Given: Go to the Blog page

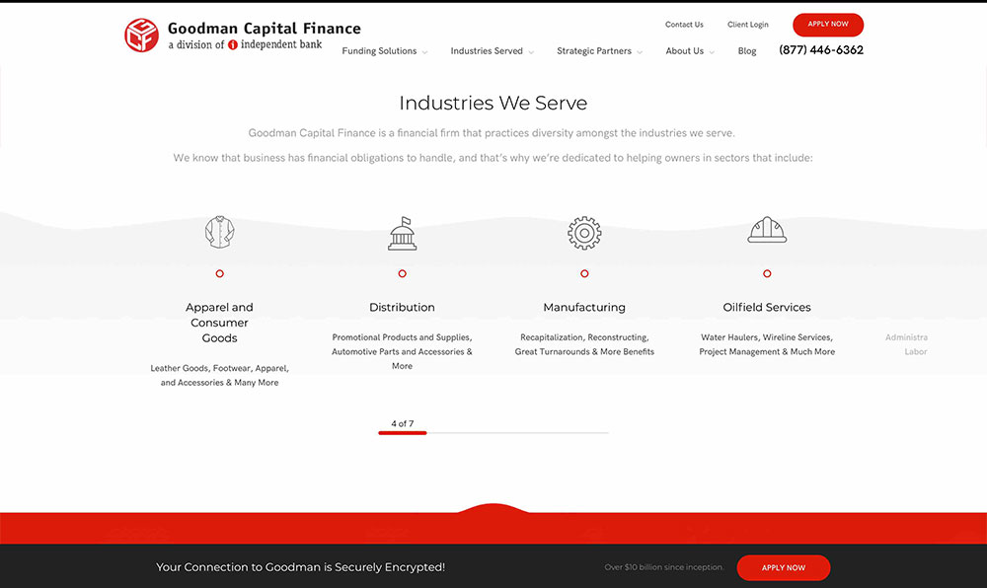Looking at the screenshot, I should pyautogui.click(x=746, y=51).
